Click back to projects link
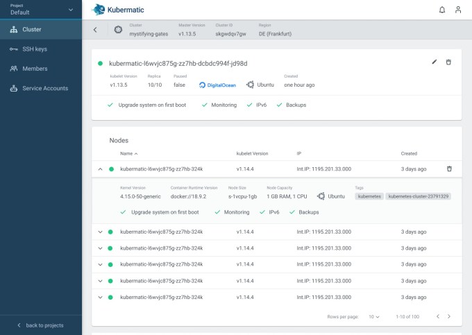 (40, 325)
